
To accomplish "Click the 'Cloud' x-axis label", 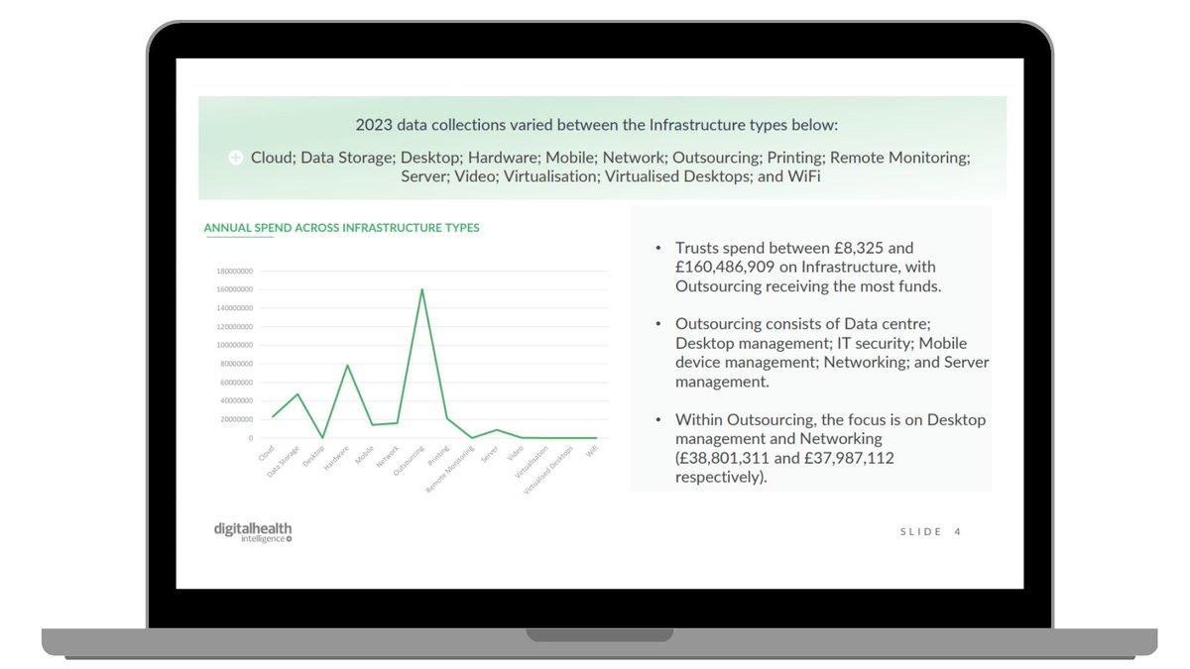I will coord(266,453).
